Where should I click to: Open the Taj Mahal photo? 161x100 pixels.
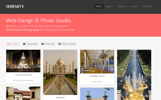click(60, 72)
